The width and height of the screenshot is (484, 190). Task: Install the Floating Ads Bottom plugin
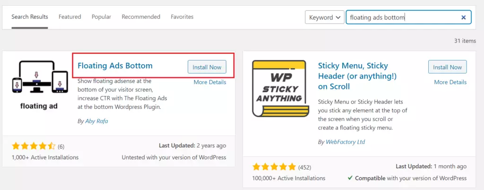[207, 67]
